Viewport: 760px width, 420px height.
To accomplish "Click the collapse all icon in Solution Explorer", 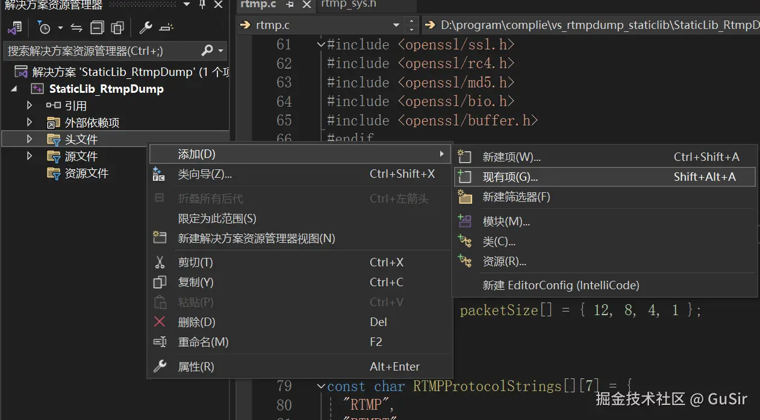I will 97,28.
